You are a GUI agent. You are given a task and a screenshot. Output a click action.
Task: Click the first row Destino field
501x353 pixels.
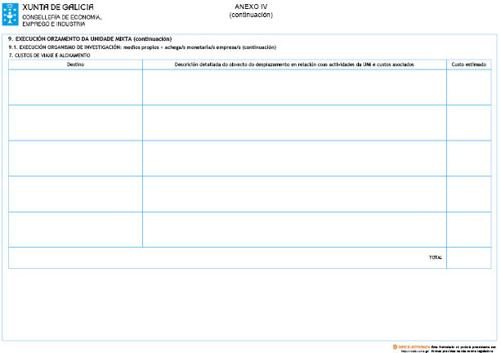[75, 87]
